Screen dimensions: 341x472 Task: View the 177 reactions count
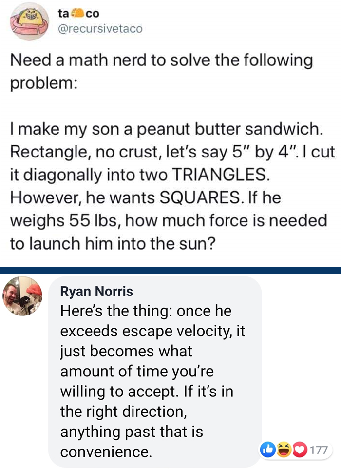coord(319,450)
